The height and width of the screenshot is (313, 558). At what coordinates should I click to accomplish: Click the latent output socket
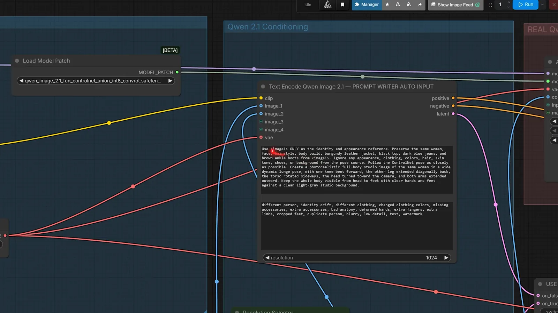click(453, 114)
